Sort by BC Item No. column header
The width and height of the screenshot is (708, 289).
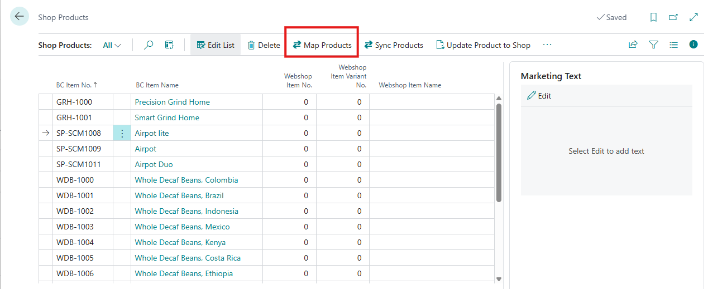coord(76,85)
